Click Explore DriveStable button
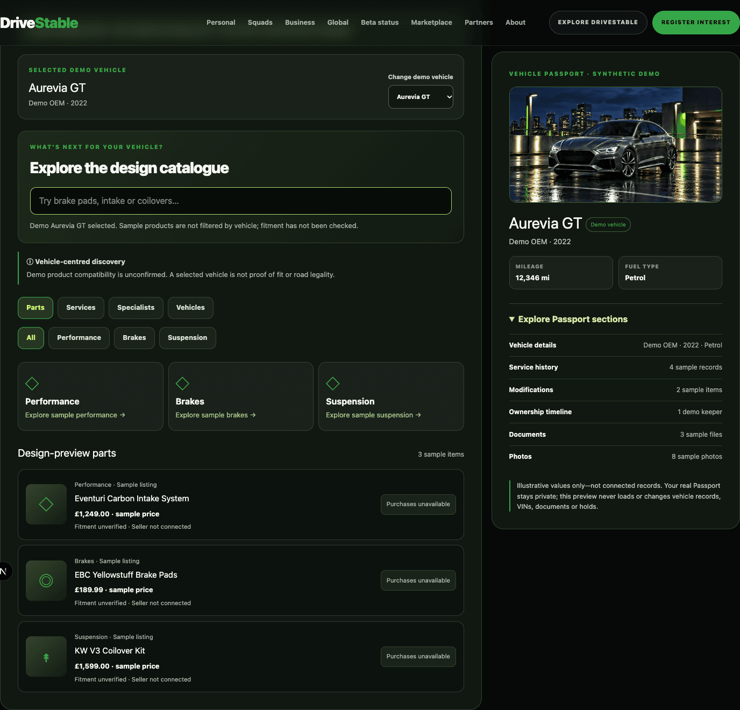740x710 pixels. point(598,23)
